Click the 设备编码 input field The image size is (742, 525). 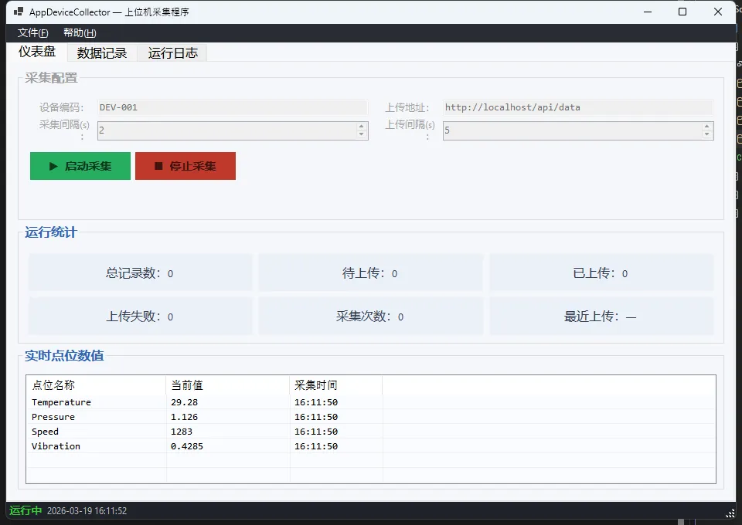pyautogui.click(x=232, y=107)
